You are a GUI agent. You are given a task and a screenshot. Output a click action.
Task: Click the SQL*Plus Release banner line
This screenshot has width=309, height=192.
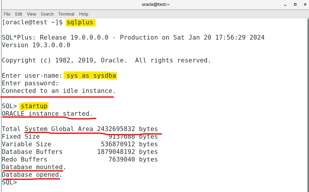(x=133, y=38)
